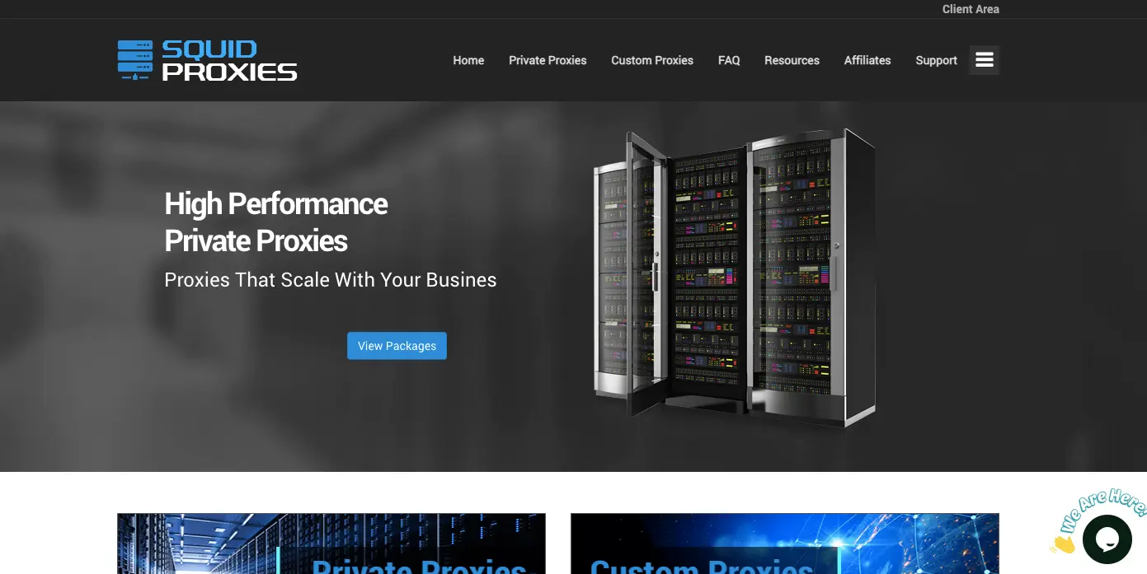Open the Private Proxies card image
Screen dimensions: 1147x574
pyautogui.click(x=331, y=544)
